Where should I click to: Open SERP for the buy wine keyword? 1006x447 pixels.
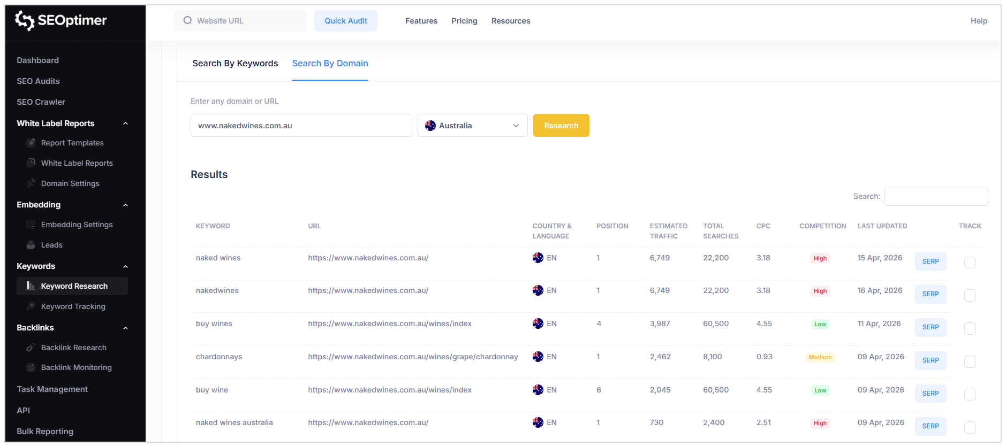click(x=931, y=394)
